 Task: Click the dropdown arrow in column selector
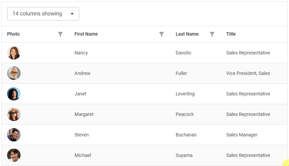pyautogui.click(x=72, y=14)
